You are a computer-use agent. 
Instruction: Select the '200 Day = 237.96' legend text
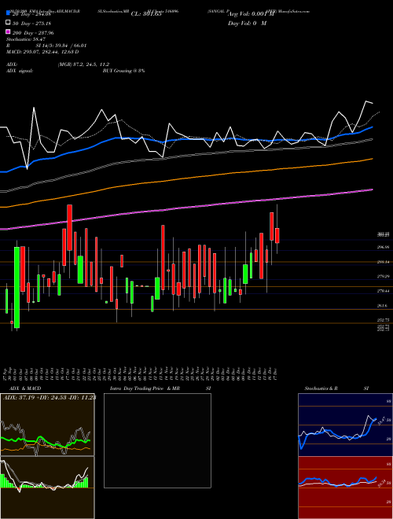(x=34, y=32)
